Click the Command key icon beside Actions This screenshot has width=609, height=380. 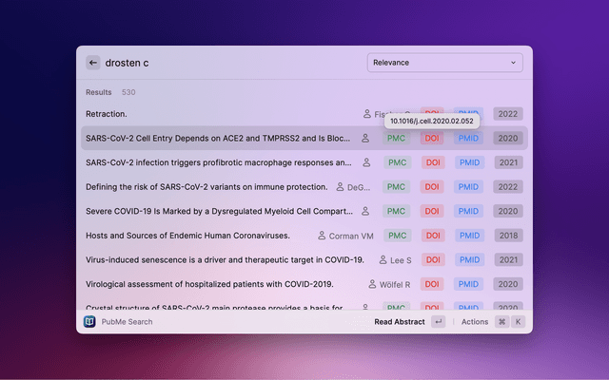click(x=501, y=322)
